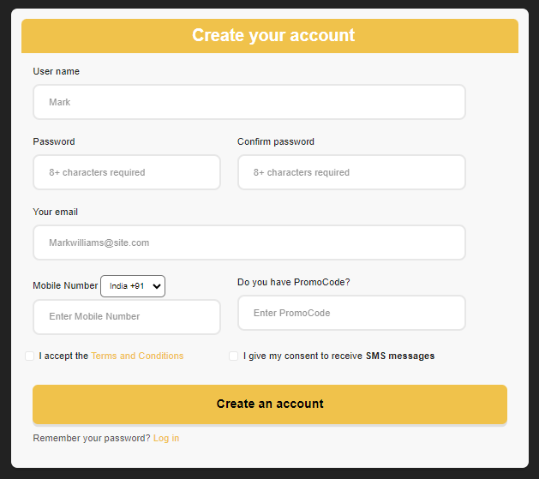Click the "User name" field label

click(57, 71)
